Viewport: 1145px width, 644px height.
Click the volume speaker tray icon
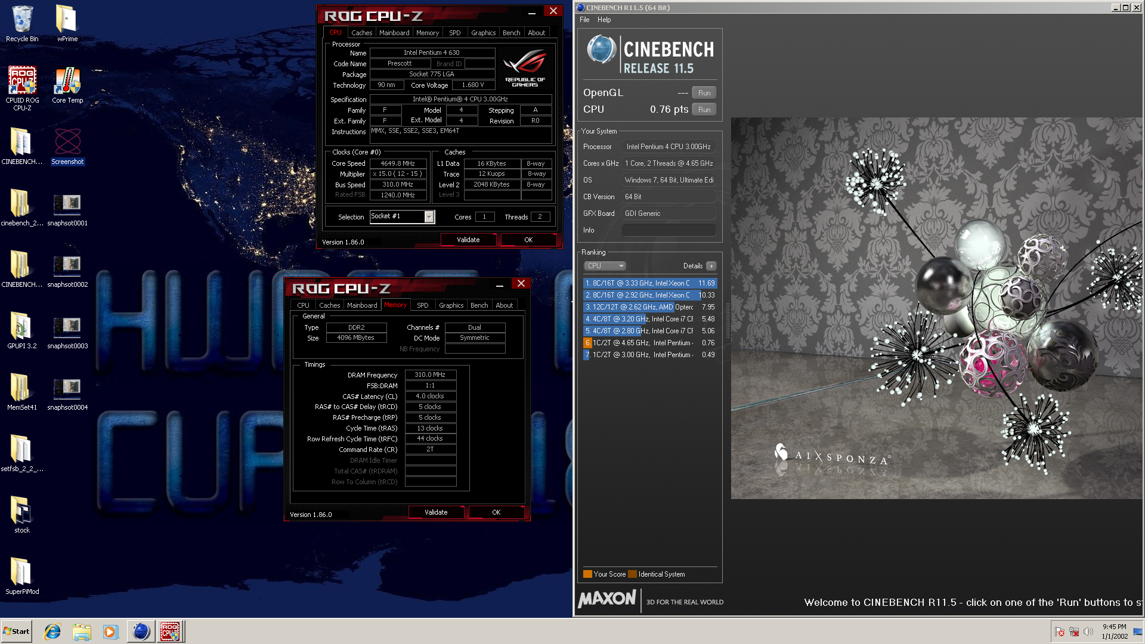(x=1088, y=631)
